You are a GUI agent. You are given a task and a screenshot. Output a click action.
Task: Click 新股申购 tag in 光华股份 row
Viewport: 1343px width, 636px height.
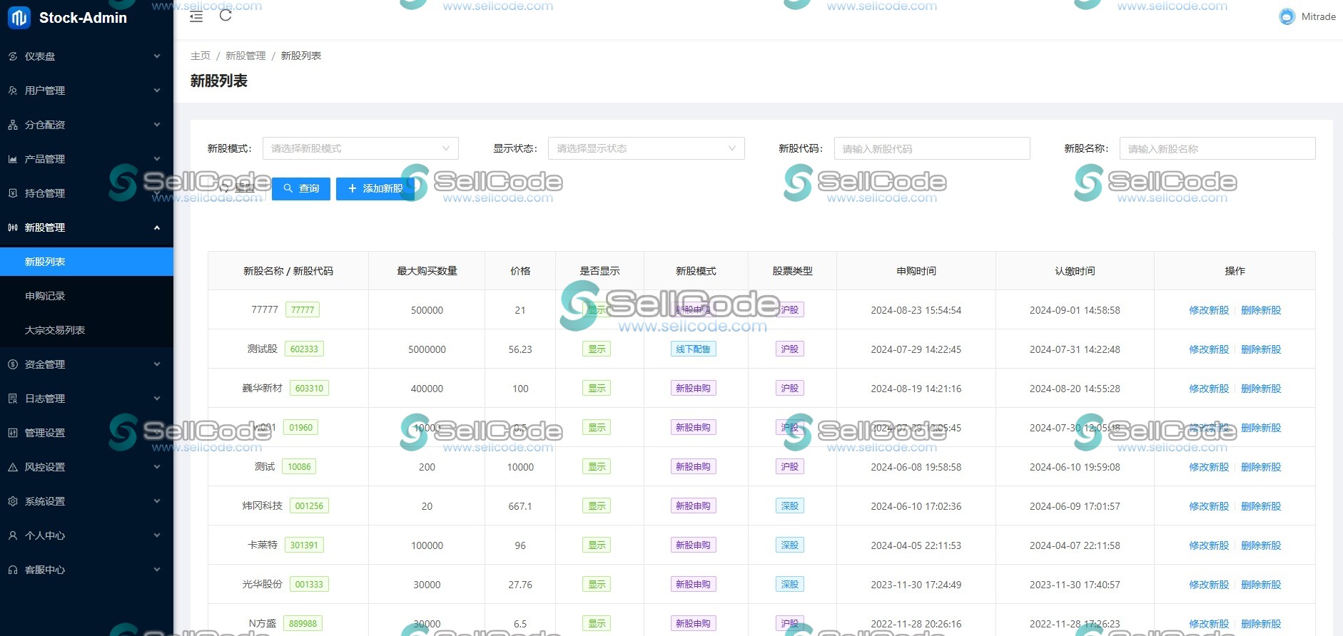[694, 584]
